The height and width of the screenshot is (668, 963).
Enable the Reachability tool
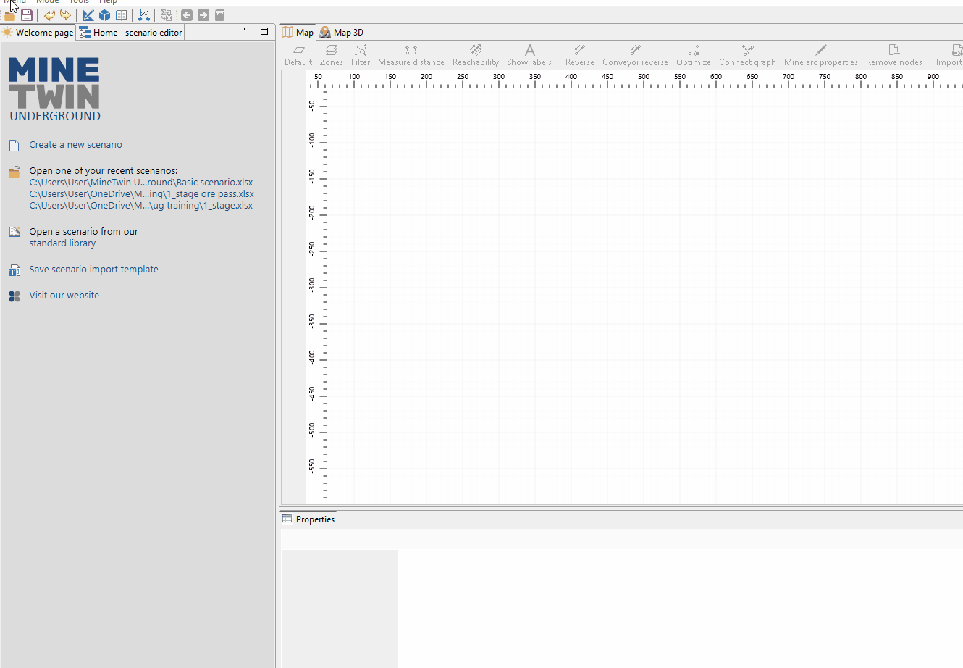(x=476, y=55)
